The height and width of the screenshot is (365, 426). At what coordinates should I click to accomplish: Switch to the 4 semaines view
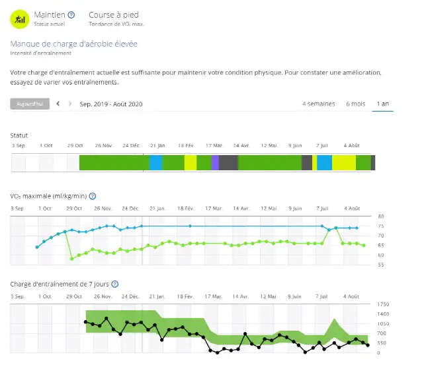click(318, 104)
